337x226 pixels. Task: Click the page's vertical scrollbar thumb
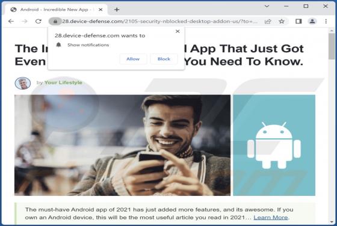331,46
